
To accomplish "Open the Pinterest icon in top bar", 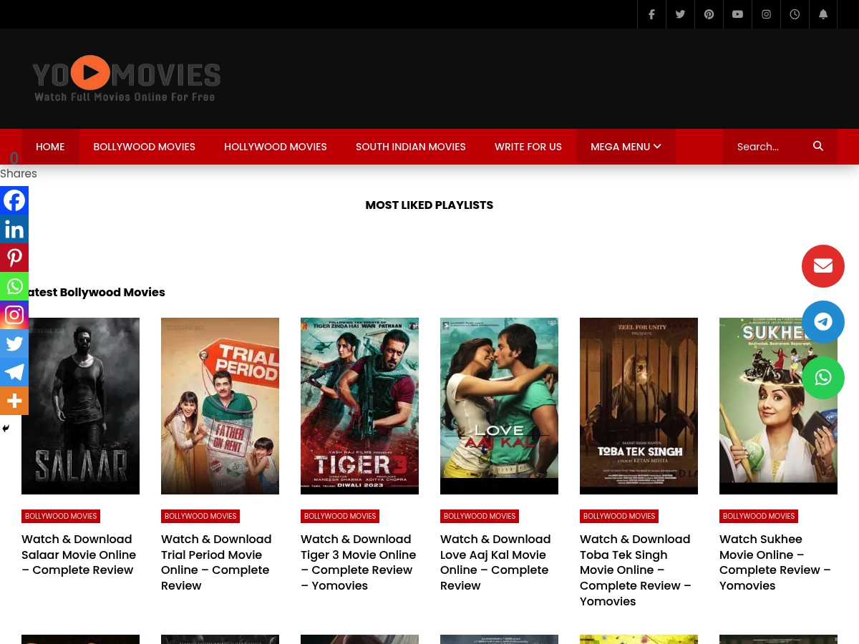I will (x=709, y=14).
